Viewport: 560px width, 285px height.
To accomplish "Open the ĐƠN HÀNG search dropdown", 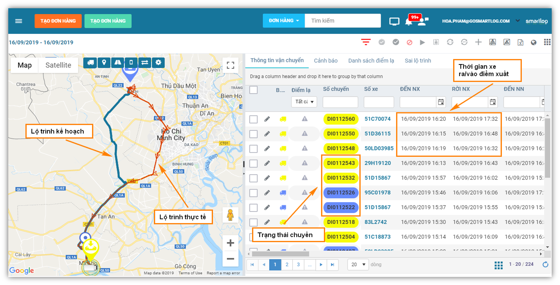I will (284, 21).
